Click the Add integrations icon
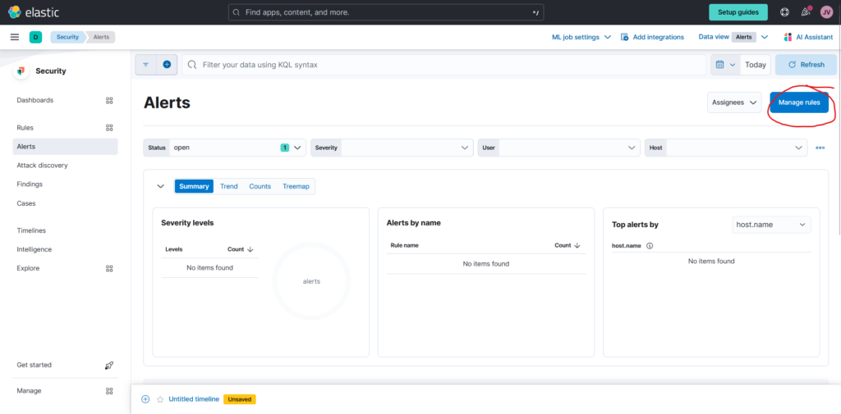This screenshot has height=414, width=841. pyautogui.click(x=624, y=37)
